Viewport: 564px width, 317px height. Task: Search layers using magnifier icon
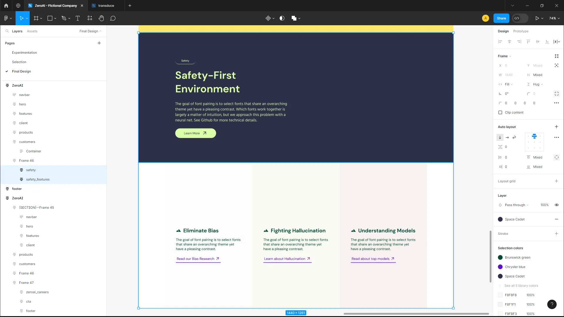pyautogui.click(x=7, y=31)
